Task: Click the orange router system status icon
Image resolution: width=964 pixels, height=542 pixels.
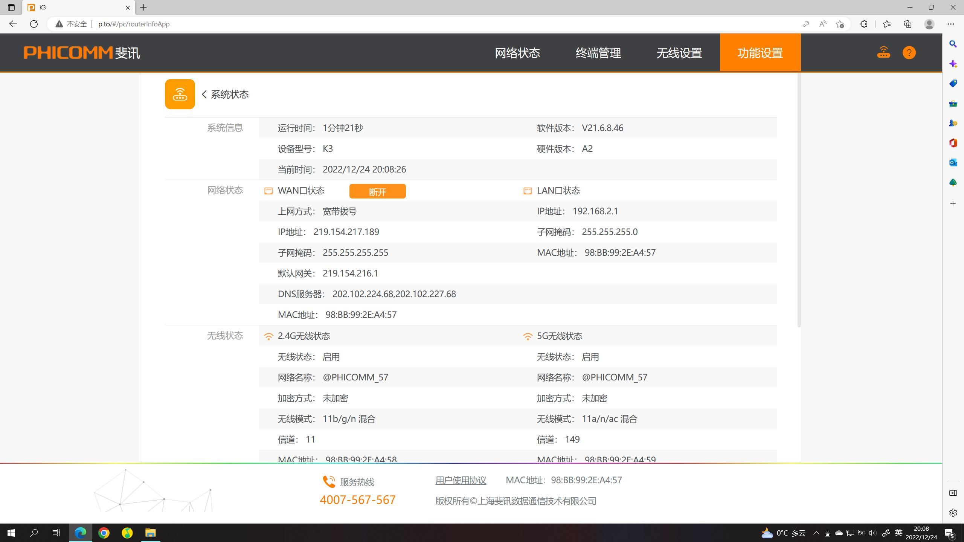Action: [x=180, y=94]
